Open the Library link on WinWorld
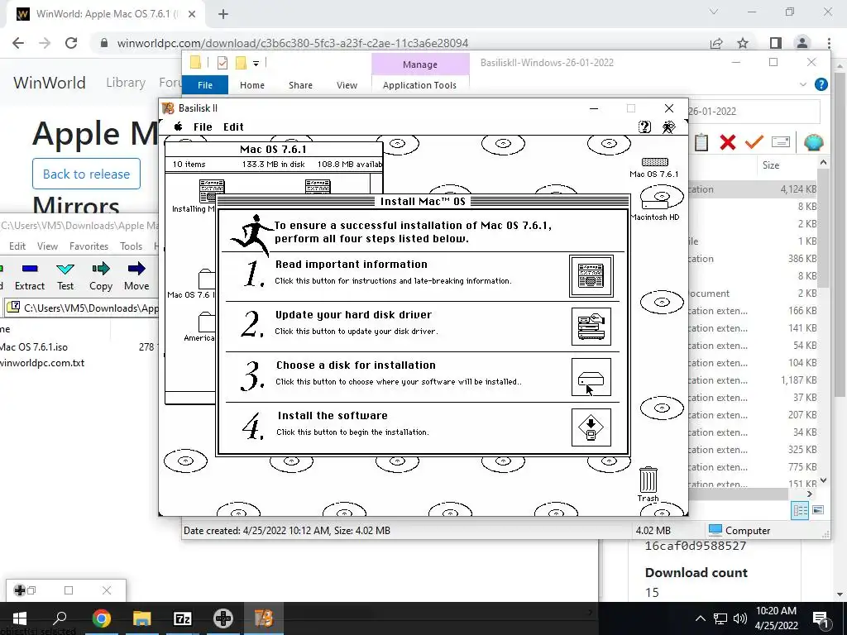The width and height of the screenshot is (847, 635). click(126, 83)
